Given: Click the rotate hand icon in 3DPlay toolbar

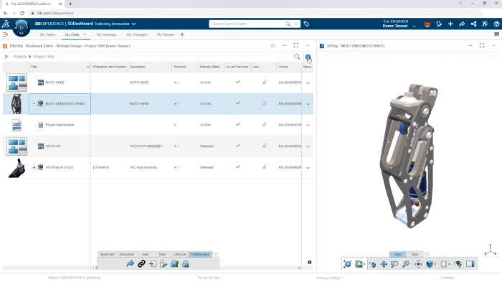Looking at the screenshot, I should click(x=372, y=264).
